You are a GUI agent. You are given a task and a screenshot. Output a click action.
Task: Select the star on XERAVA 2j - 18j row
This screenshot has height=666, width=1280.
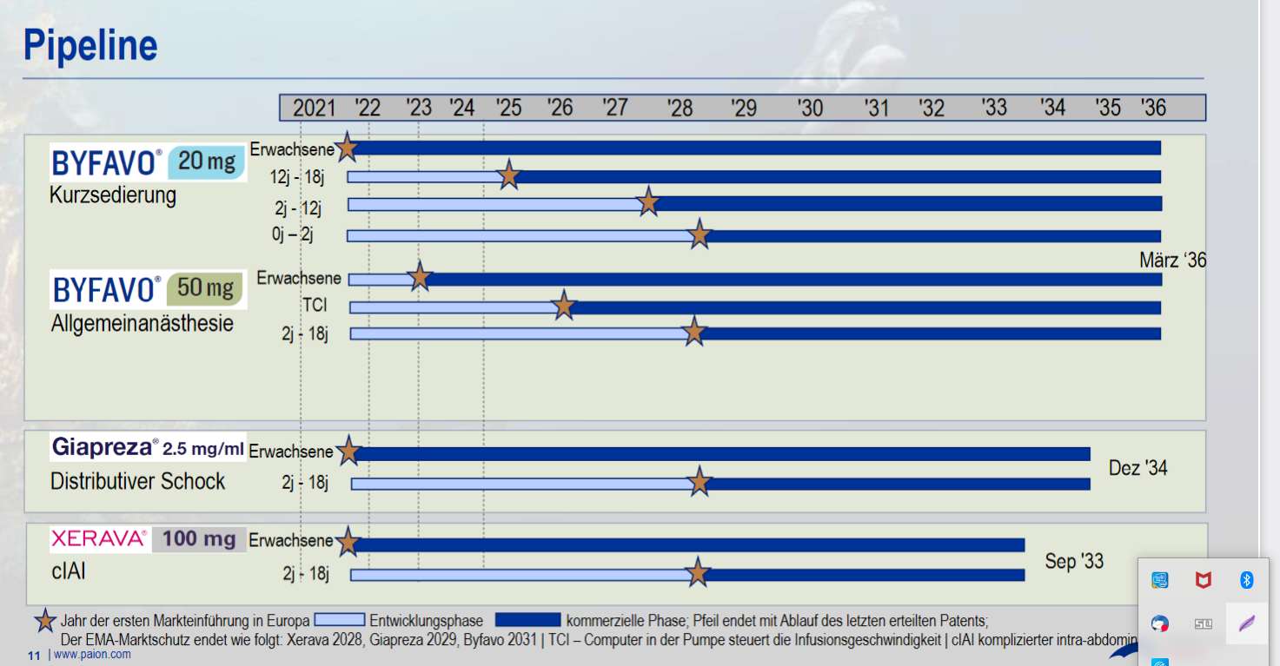point(697,573)
